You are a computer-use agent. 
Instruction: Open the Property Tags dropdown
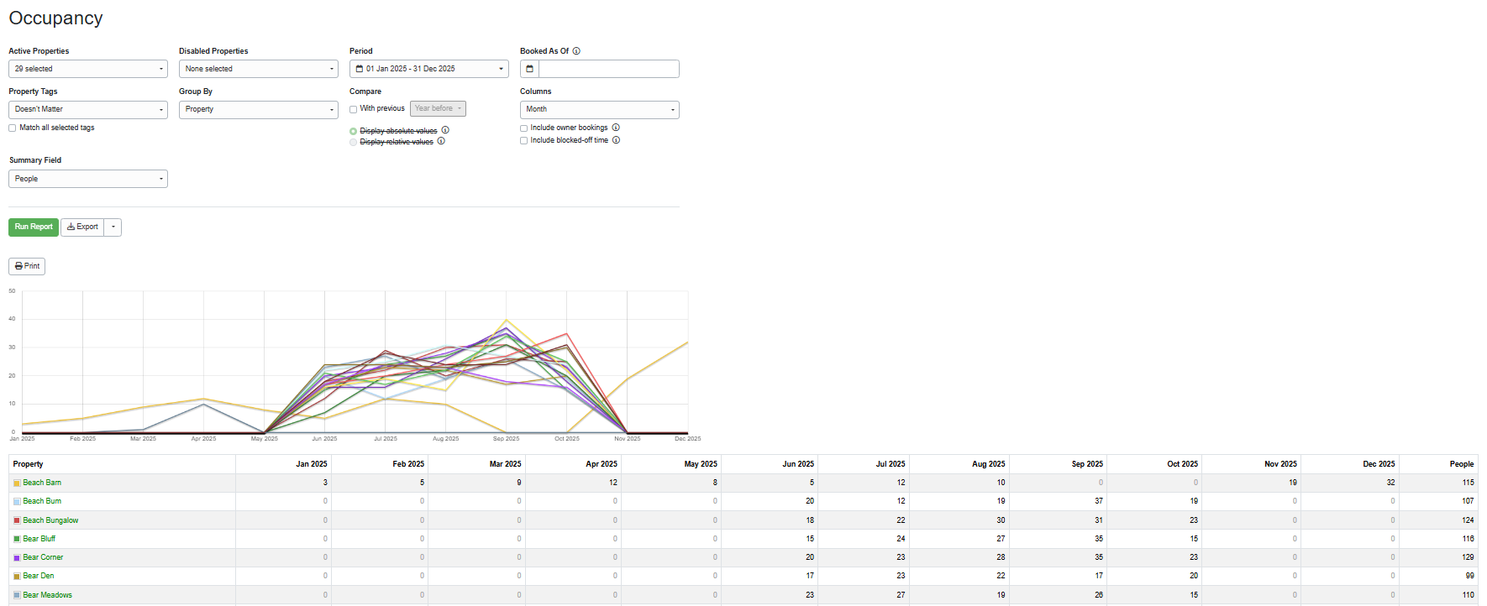88,109
